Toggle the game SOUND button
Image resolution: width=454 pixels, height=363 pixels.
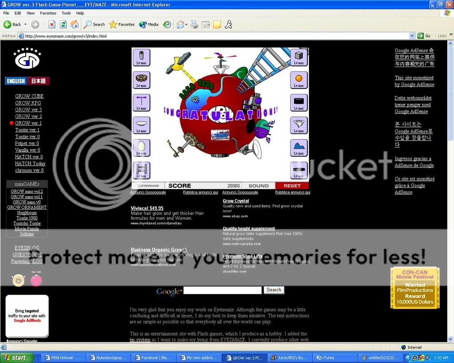point(258,186)
